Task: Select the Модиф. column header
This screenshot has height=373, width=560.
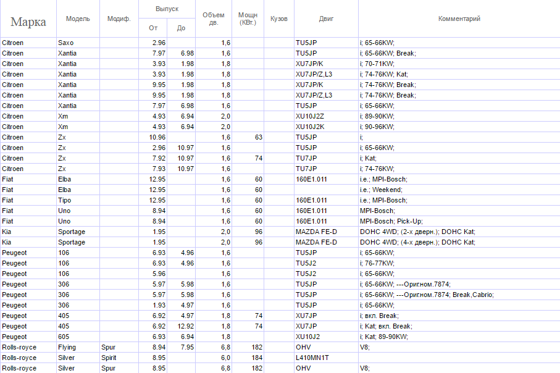Action: pyautogui.click(x=119, y=19)
